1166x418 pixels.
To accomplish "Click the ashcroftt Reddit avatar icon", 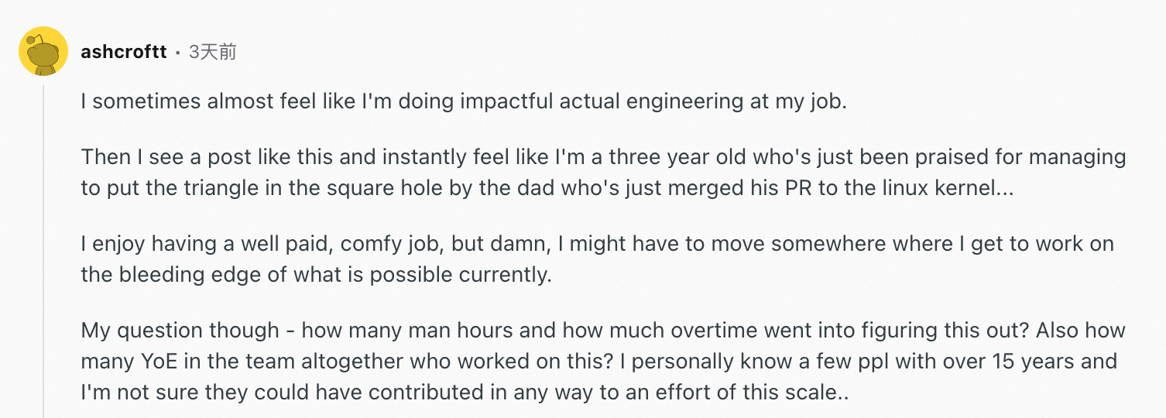I will pyautogui.click(x=43, y=52).
